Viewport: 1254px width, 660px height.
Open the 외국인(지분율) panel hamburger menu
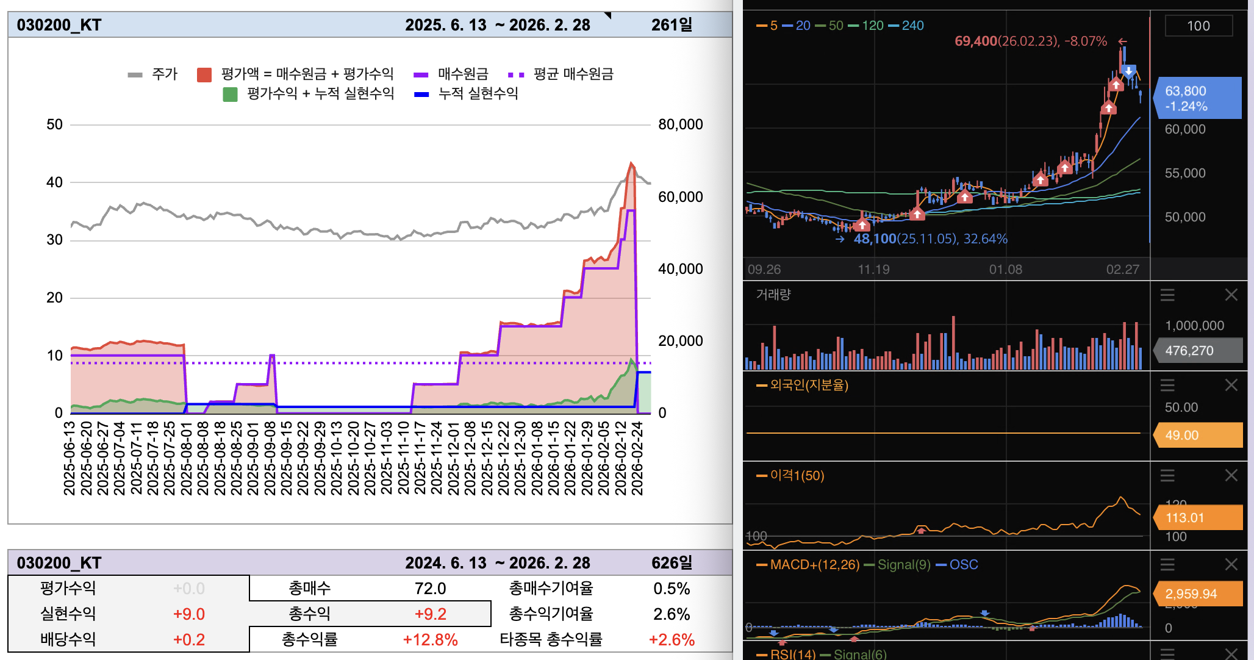[x=1167, y=385]
